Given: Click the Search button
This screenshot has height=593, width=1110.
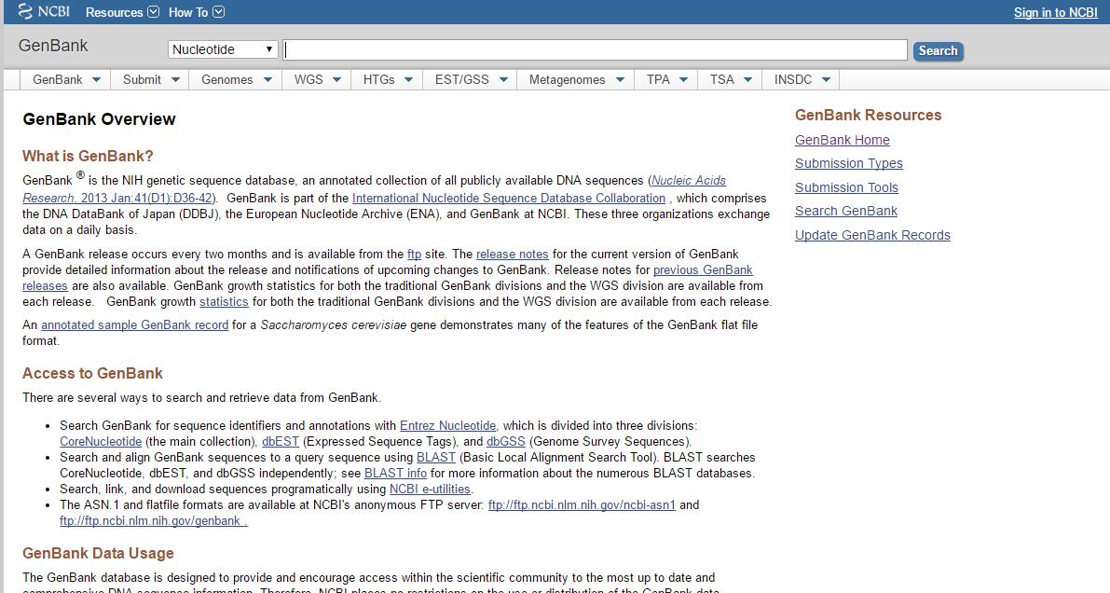Looking at the screenshot, I should coord(938,51).
